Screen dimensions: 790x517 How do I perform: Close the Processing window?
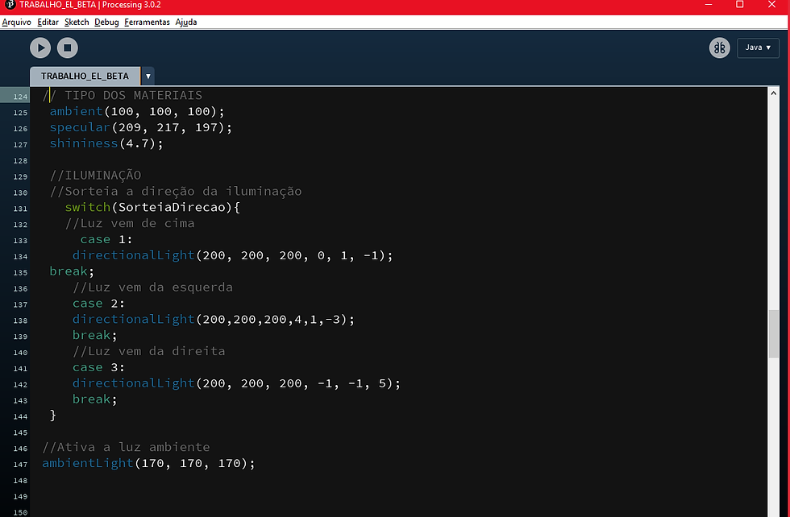(x=771, y=5)
